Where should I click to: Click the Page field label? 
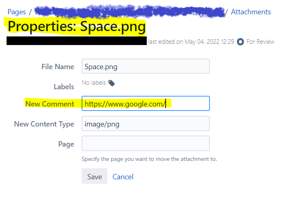click(66, 144)
